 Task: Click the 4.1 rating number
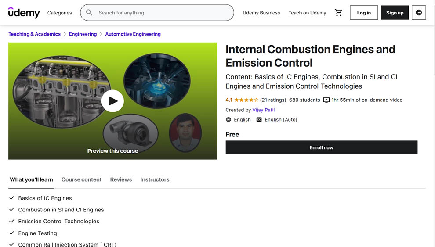(229, 100)
